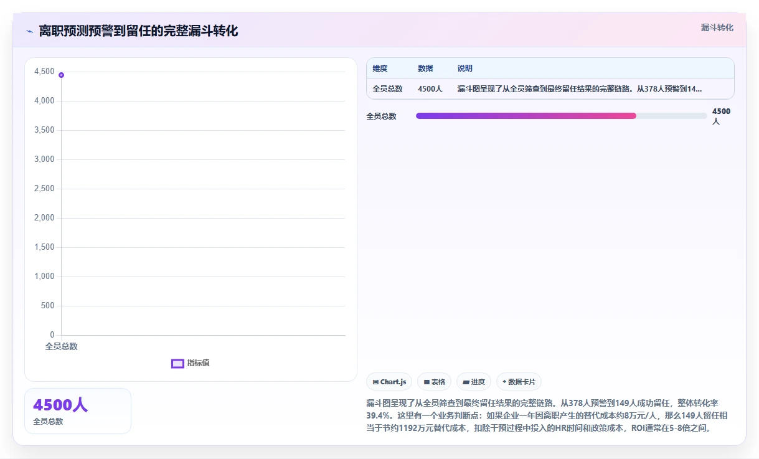The width and height of the screenshot is (759, 459).
Task: Click the summary paragraph starting with 漏斗图呈现了
Action: pos(547,416)
